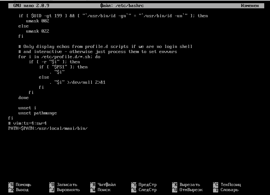
Task: Click the 'done' line
Action: point(23,97)
